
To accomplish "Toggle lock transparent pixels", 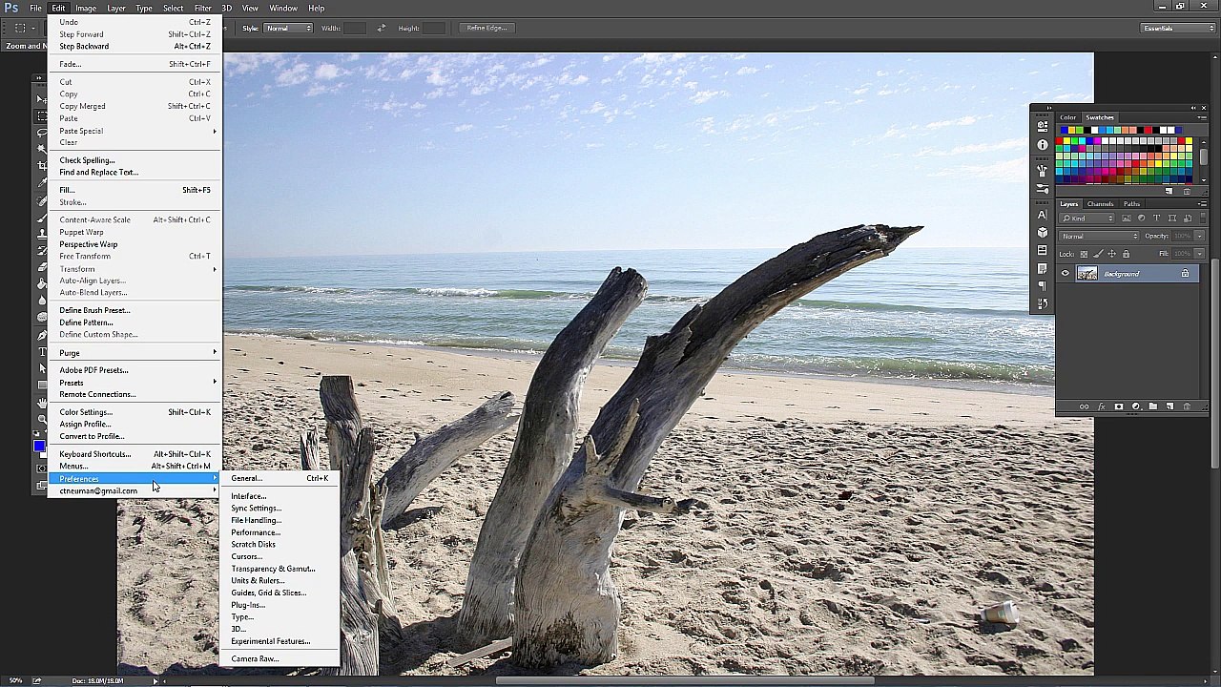I will (x=1084, y=254).
